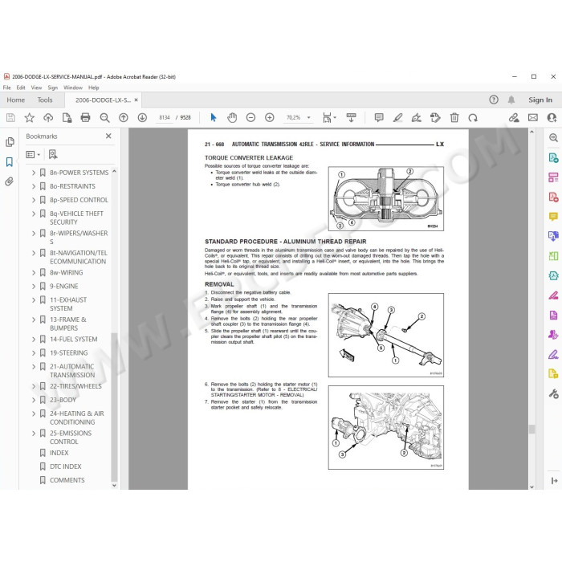Open the Sign menu
Viewport: 562px width, 562px height.
[53, 88]
